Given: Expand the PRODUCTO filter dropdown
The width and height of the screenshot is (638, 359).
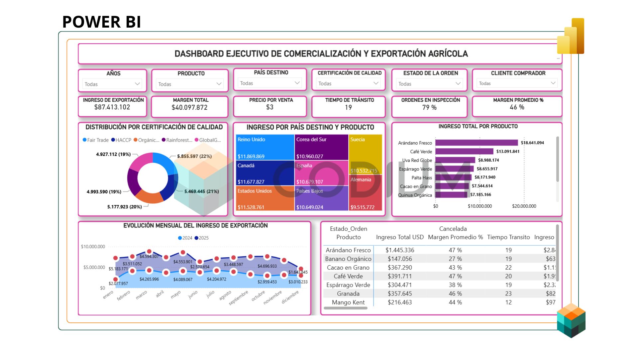Looking at the screenshot, I should click(190, 84).
